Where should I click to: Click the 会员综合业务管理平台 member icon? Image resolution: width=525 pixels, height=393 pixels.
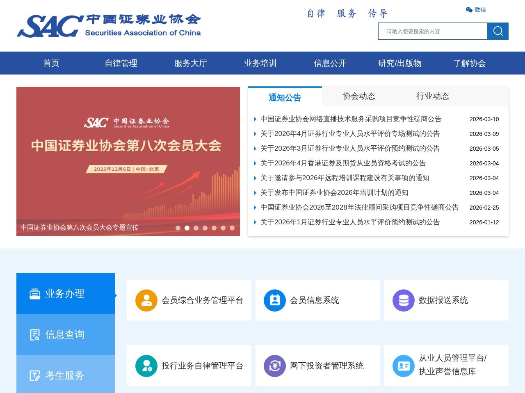point(146,300)
